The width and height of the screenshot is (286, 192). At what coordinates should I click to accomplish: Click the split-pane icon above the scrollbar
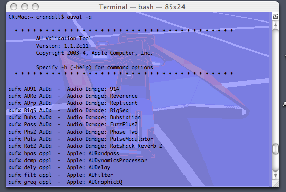[275, 16]
